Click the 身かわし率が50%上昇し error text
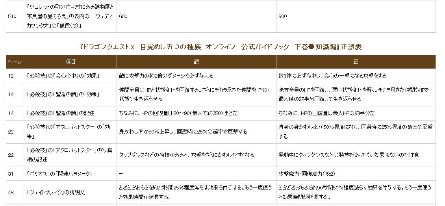 tap(183, 132)
